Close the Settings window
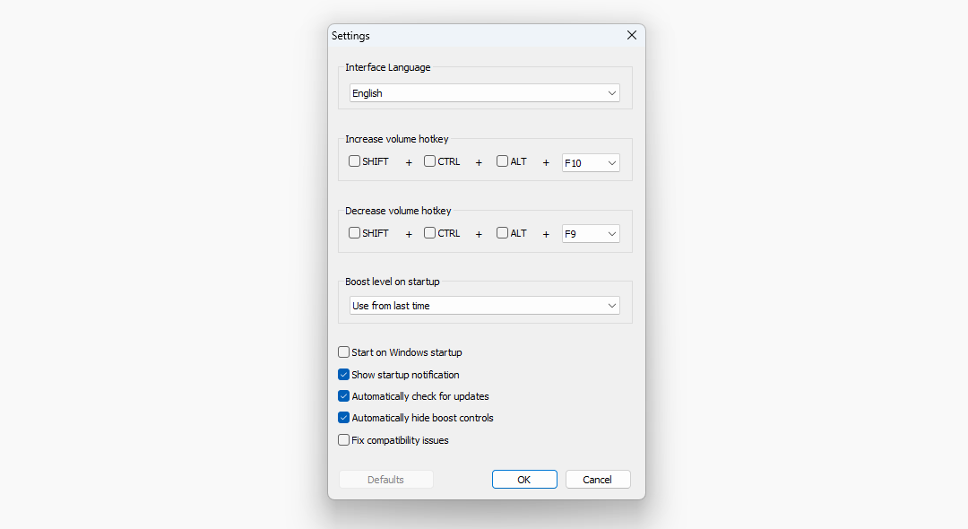Screen dimensions: 968x529 click(631, 35)
